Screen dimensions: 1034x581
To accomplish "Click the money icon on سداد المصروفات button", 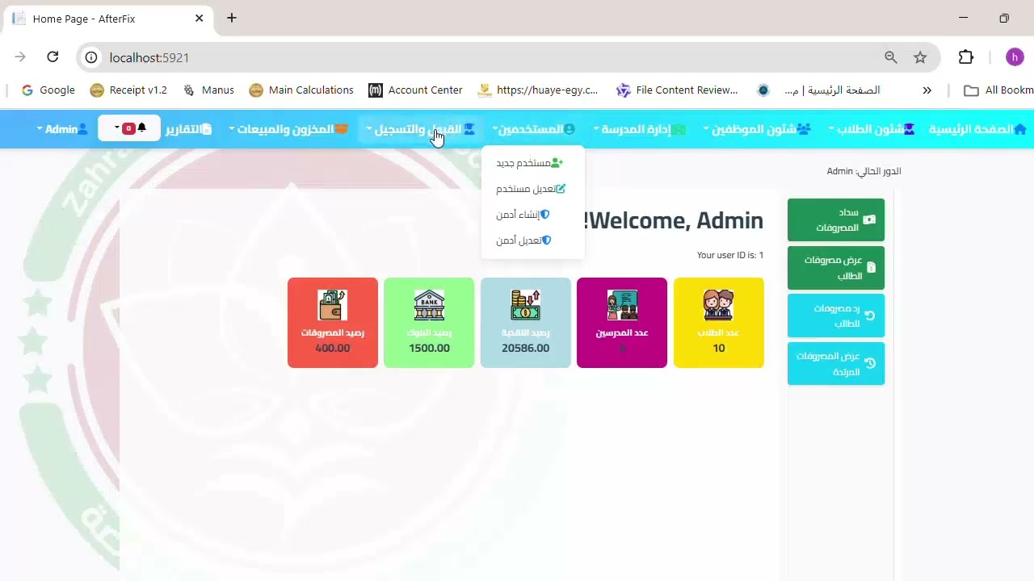I will [869, 219].
